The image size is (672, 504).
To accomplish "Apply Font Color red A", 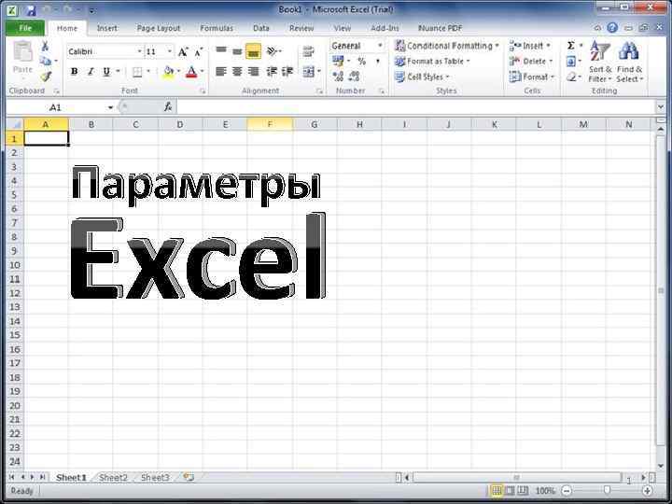I will 191,72.
